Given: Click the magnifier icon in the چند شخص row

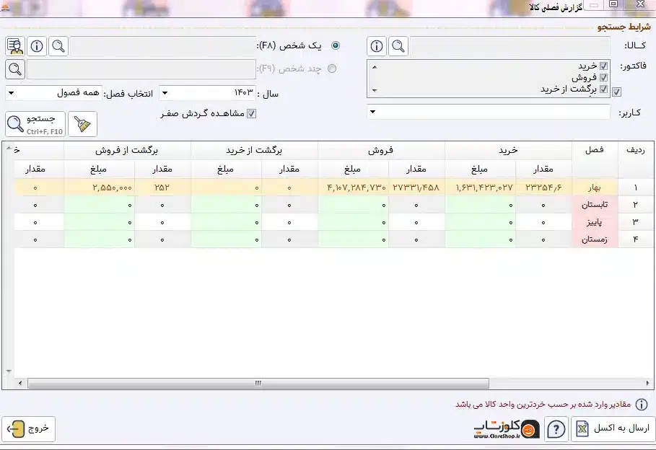Looking at the screenshot, I should click(15, 69).
